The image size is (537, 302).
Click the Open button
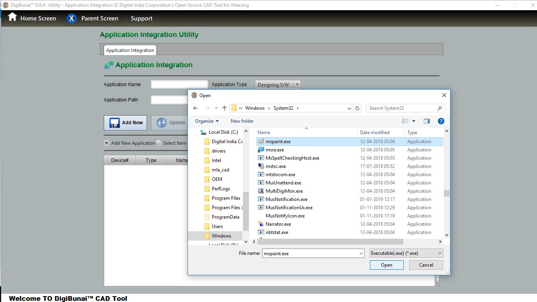click(386, 265)
